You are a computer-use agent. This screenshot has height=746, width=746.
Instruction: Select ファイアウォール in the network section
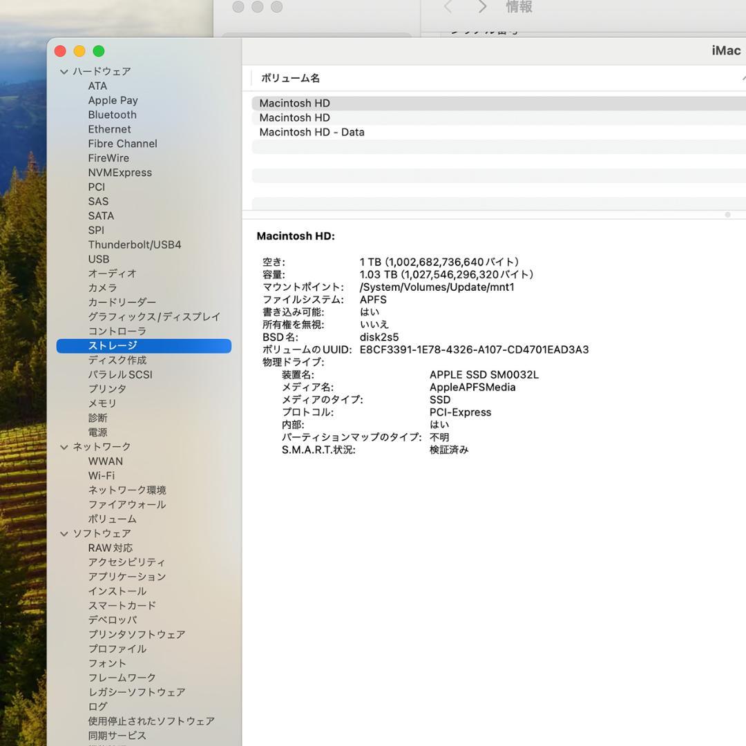[126, 504]
